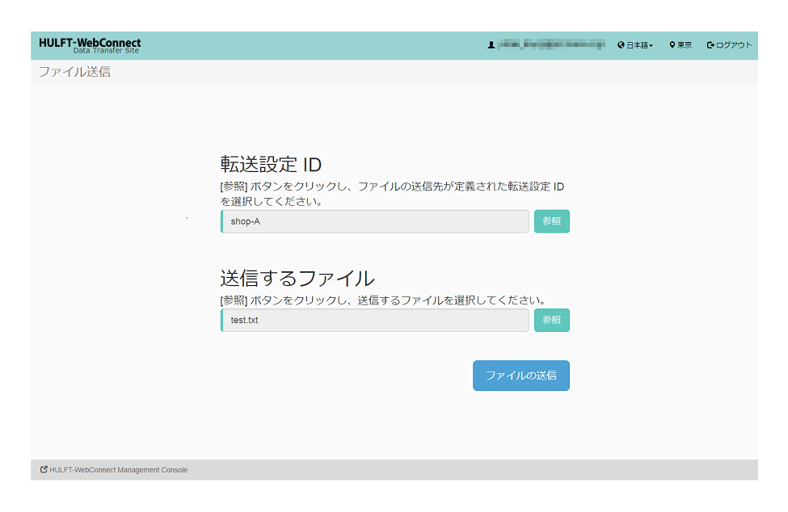Screen dimensions: 788x512
Task: Open the 日本語 language dropdown
Action: pyautogui.click(x=638, y=45)
